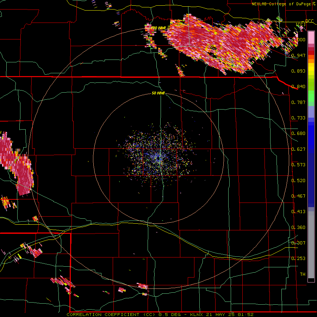Select the 0.307 color scale value
317x317 pixels.
click(298, 243)
